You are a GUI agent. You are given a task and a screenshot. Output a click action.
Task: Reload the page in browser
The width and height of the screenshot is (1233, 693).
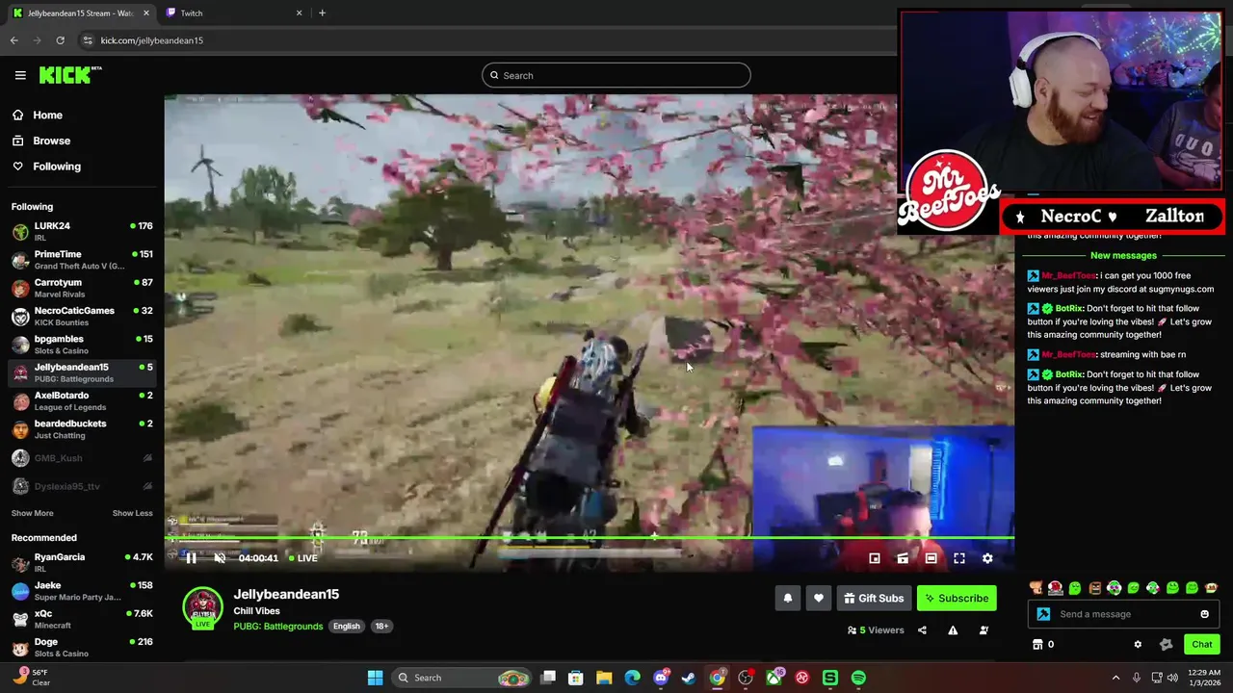point(60,40)
